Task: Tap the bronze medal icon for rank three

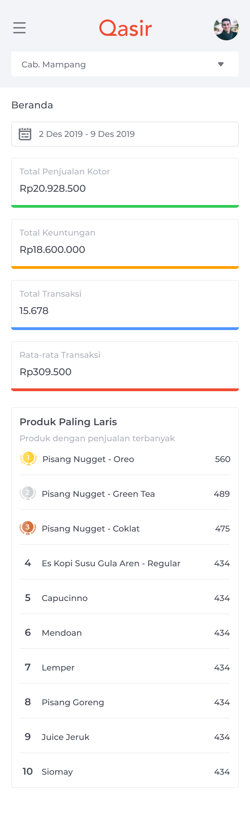Action: (x=28, y=528)
